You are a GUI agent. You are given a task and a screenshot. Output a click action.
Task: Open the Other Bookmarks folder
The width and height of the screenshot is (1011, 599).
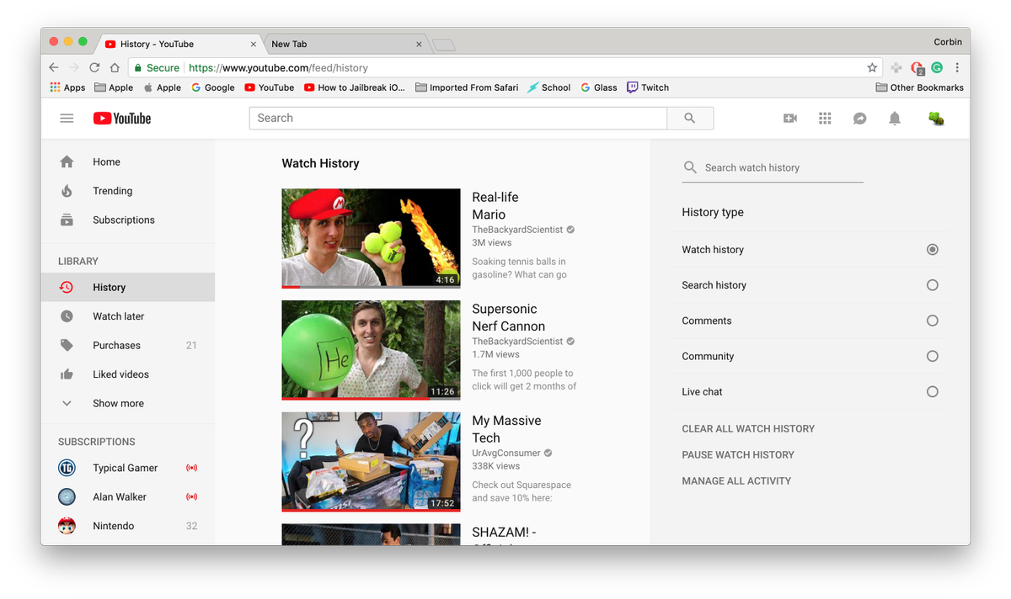pos(919,87)
